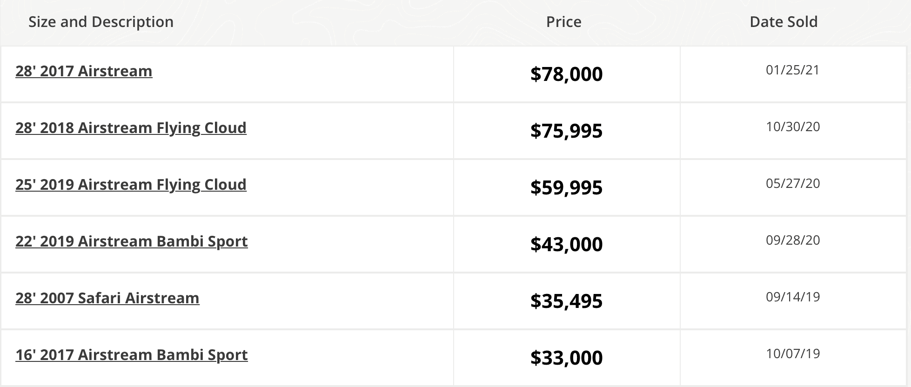Open the 28' 2007 Safari Airstream link
911x387 pixels.
tap(107, 298)
